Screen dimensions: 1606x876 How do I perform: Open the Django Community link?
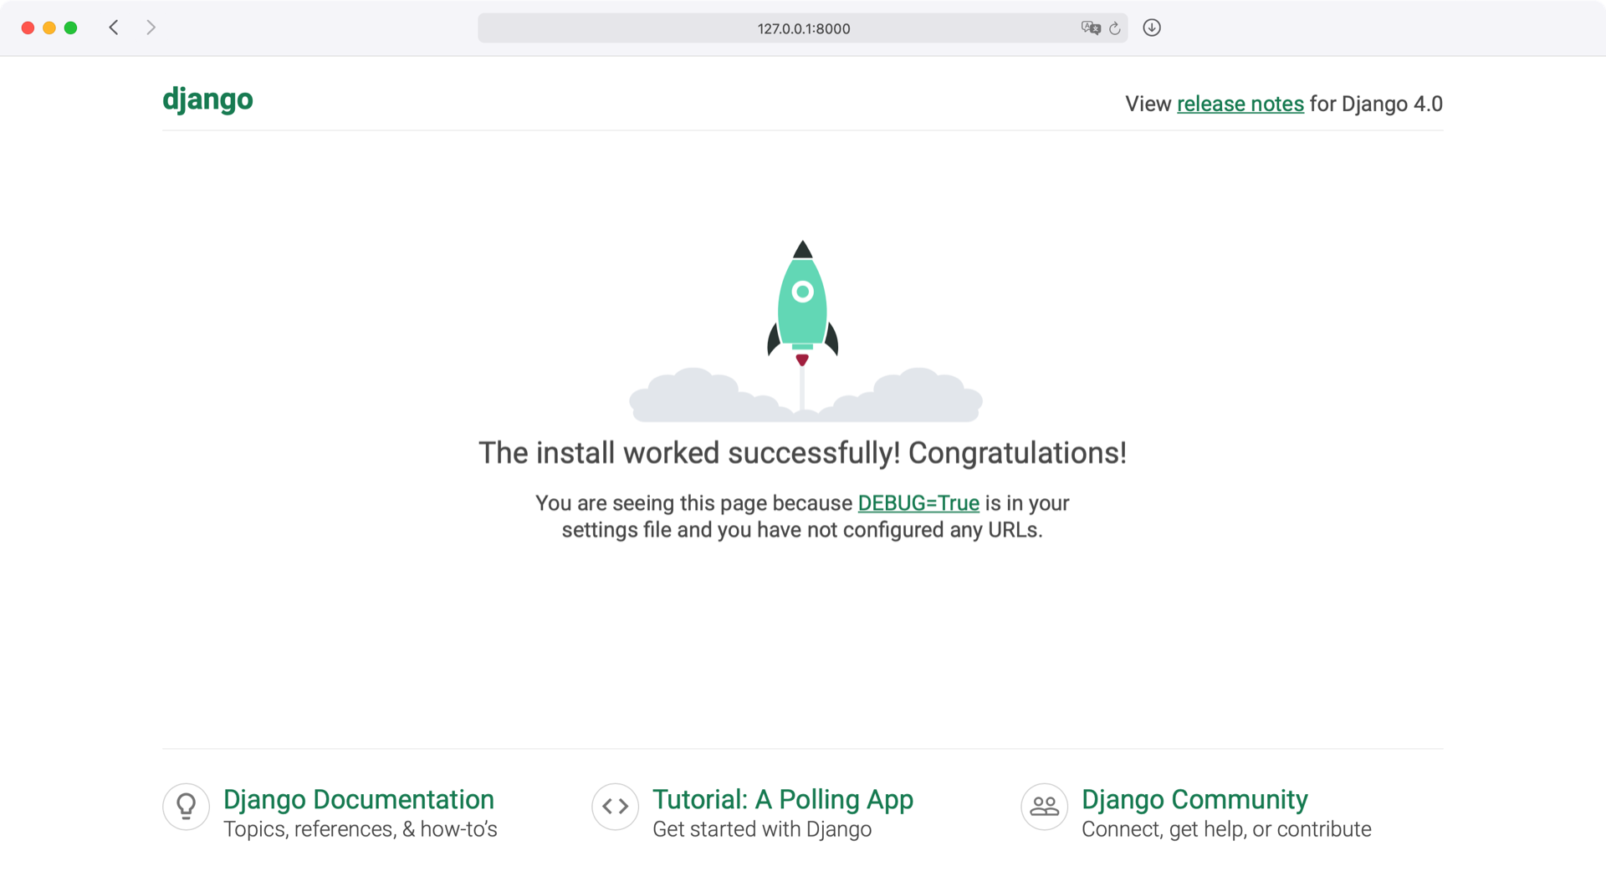(x=1194, y=799)
